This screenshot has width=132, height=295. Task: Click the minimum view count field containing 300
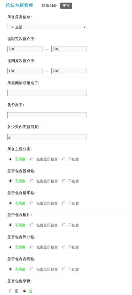click(x=25, y=49)
